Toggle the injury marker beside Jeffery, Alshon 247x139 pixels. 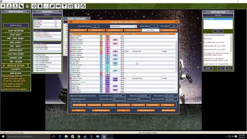(x=71, y=51)
